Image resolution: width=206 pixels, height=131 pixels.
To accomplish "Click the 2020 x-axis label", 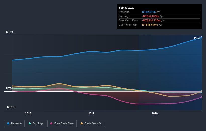I will 155,113.
